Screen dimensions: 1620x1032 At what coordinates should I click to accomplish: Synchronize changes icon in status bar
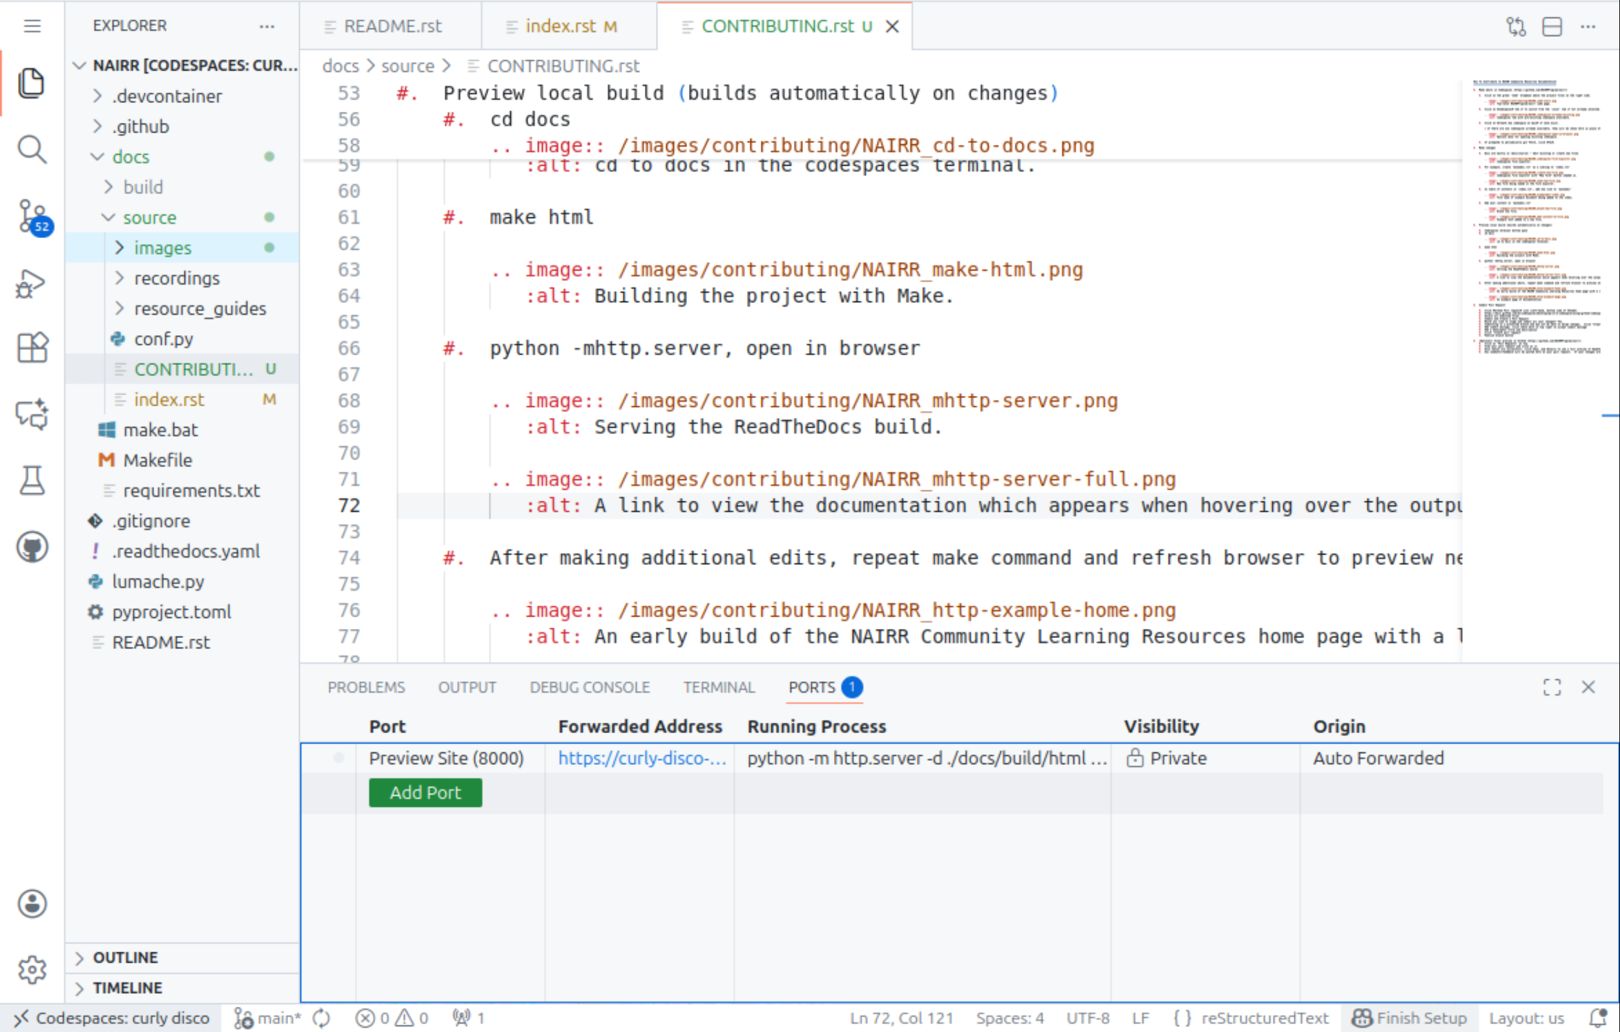coord(322,1018)
